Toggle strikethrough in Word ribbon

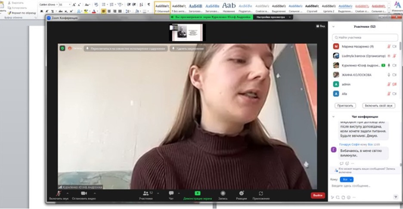coord(60,11)
